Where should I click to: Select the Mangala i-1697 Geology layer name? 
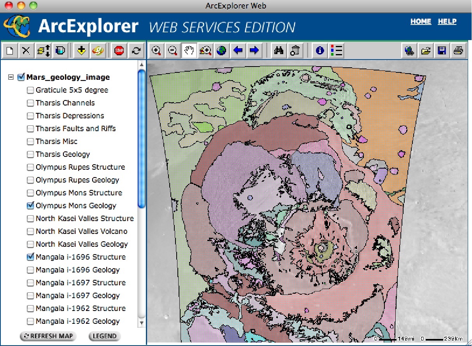coord(78,296)
